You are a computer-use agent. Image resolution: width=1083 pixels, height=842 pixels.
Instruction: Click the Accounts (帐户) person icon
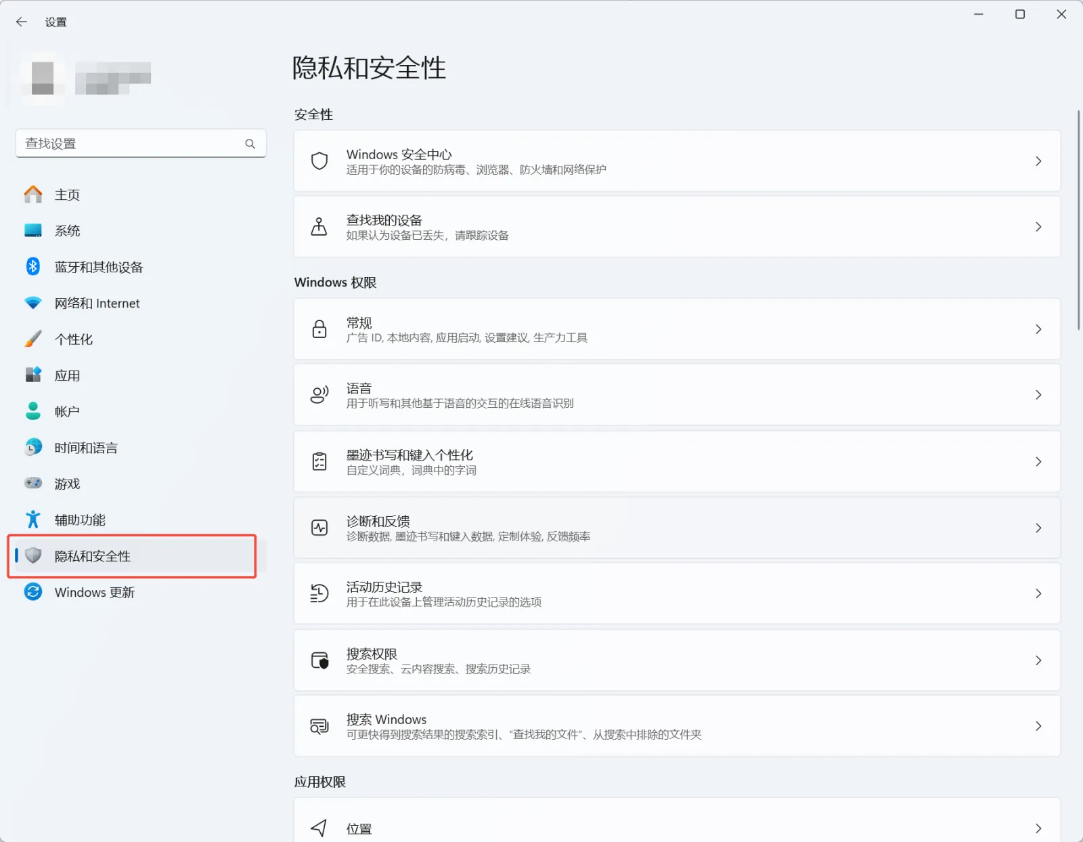click(x=32, y=411)
